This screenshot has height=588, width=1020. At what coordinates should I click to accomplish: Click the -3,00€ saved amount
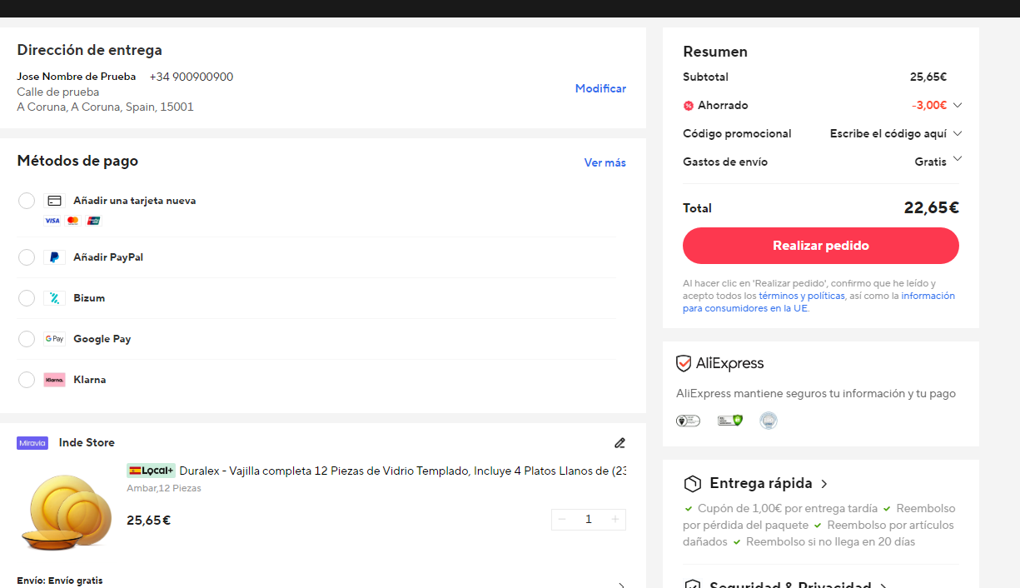point(929,105)
